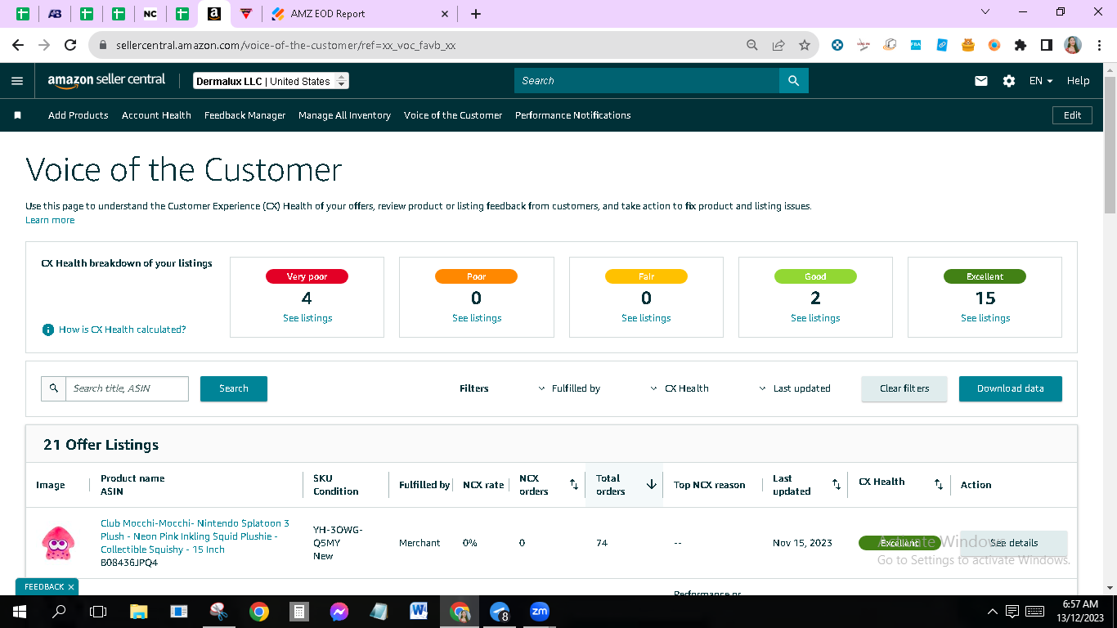See listings under Poor
Viewport: 1117px width, 628px height.
click(477, 318)
